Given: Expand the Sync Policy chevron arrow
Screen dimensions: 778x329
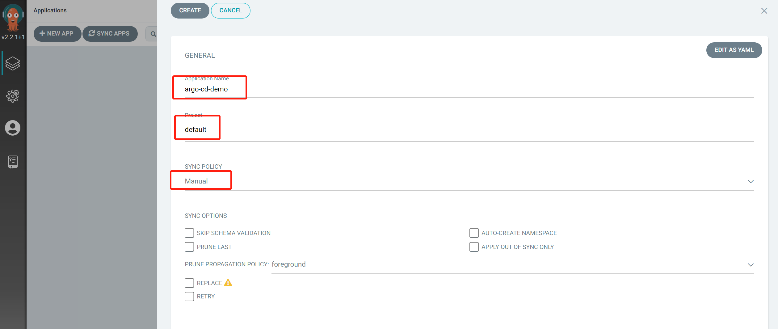Looking at the screenshot, I should (x=751, y=181).
